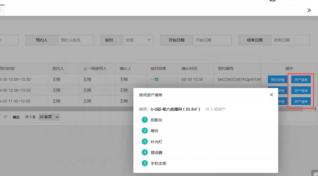The width and height of the screenshot is (318, 176).
Task: Open the 核对 status dropdown showing 全部
Action: pos(138,40)
